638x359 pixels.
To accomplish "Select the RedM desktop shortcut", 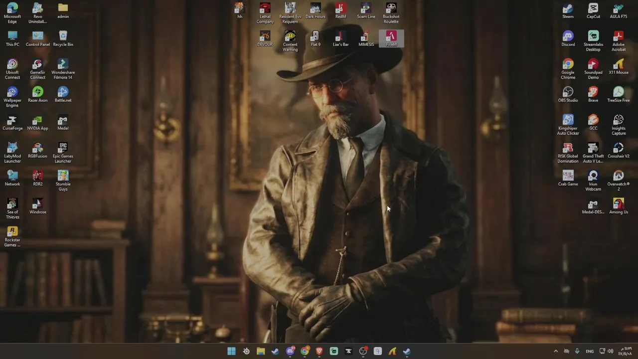I will 340,10.
